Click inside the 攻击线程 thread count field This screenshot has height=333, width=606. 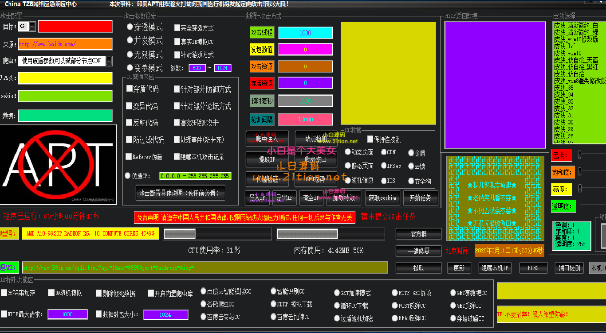[x=305, y=32]
